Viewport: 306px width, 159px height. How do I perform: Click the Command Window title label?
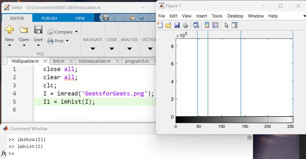29,129
